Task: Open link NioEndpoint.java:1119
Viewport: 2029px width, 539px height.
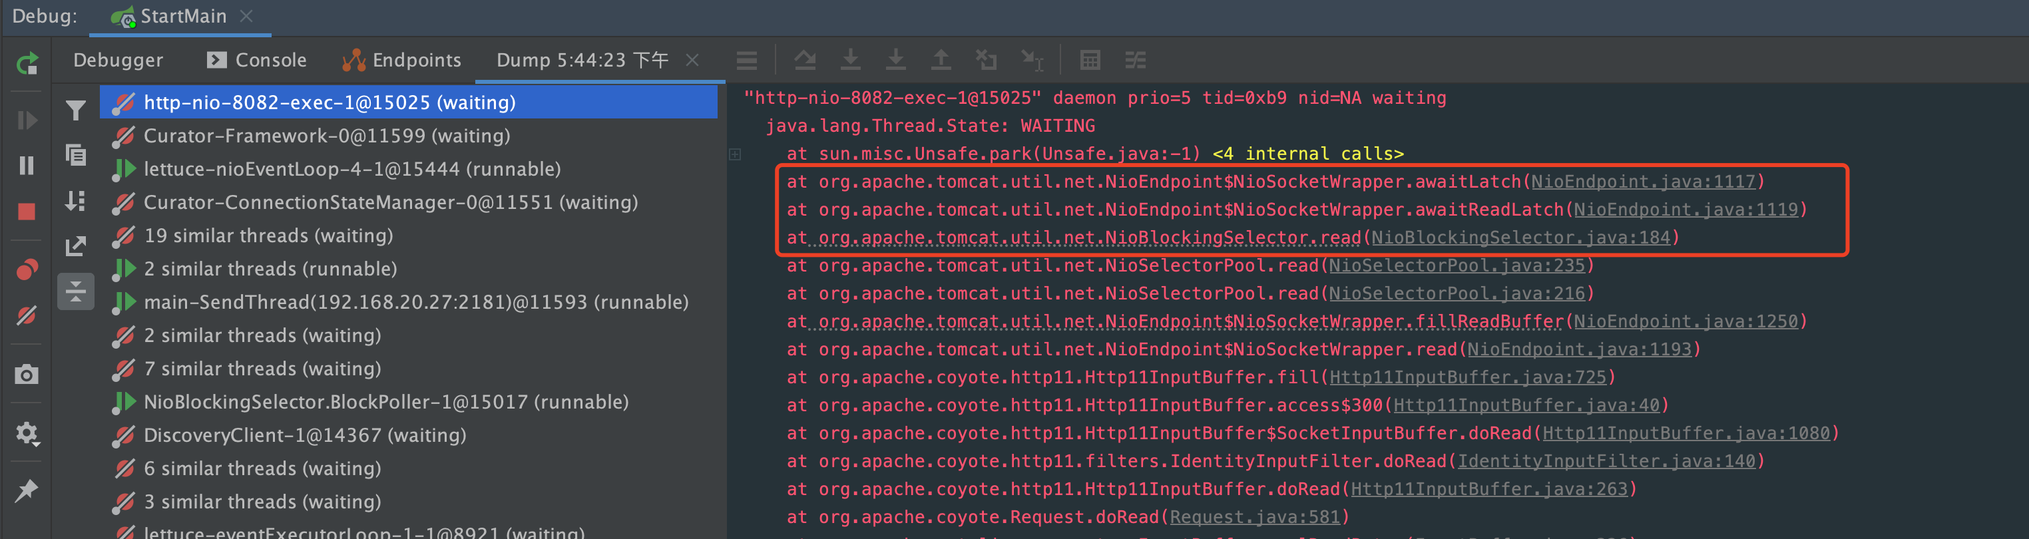Action: click(1686, 210)
